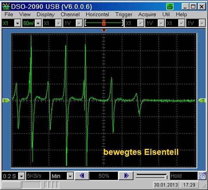Expand the green X1 probe dropdown
The width and height of the screenshot is (208, 190).
point(18,23)
